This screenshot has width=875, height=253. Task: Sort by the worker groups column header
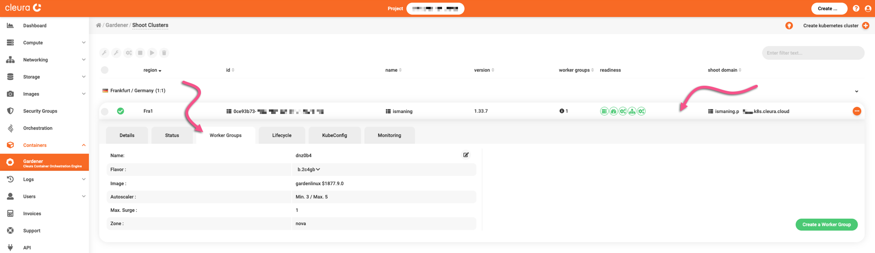pyautogui.click(x=576, y=70)
